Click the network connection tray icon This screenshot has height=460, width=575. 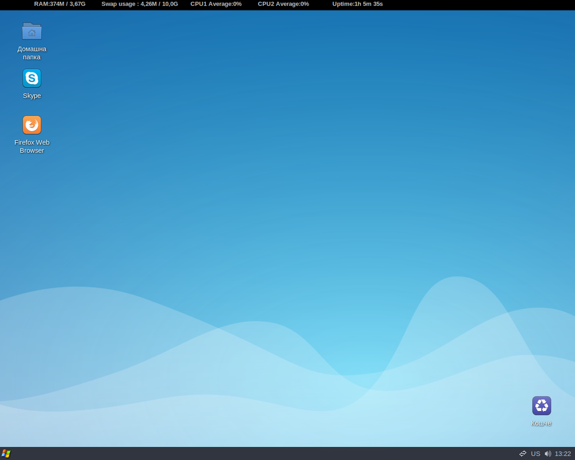tap(523, 454)
